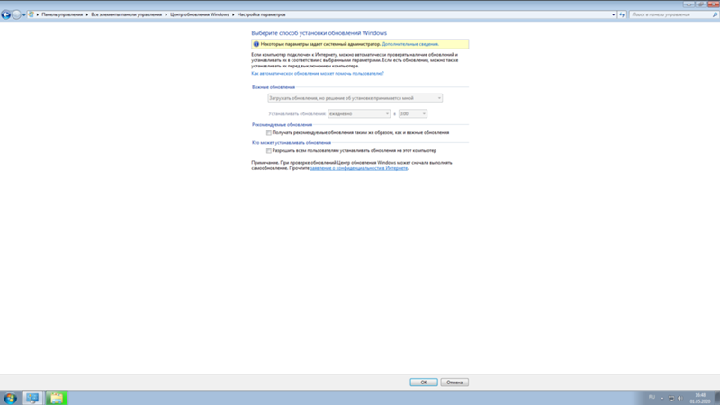Navigate to Все элементы панели управления breadcrumb
The height and width of the screenshot is (405, 720).
tap(126, 14)
